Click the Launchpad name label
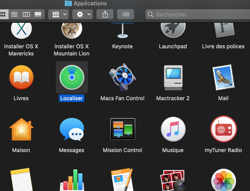The image size is (250, 191). [x=173, y=47]
